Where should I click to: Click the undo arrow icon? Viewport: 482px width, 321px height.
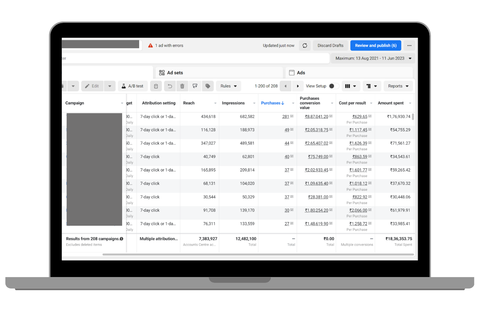click(x=170, y=86)
